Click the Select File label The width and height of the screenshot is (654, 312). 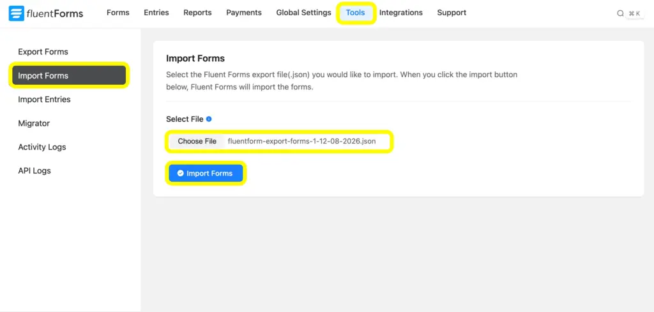coord(185,119)
